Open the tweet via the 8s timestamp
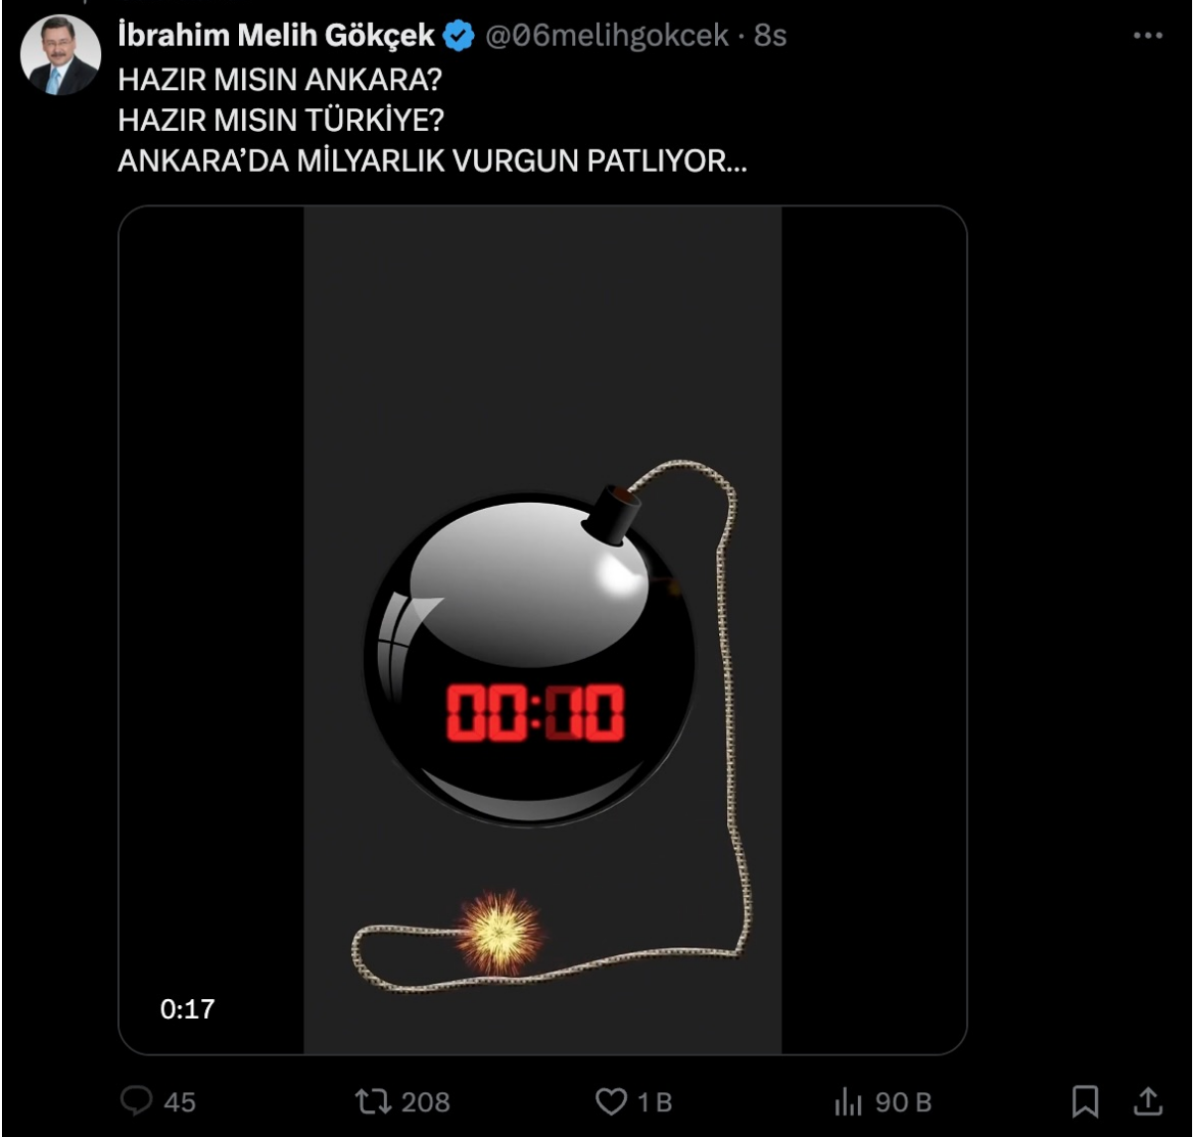 tap(771, 36)
